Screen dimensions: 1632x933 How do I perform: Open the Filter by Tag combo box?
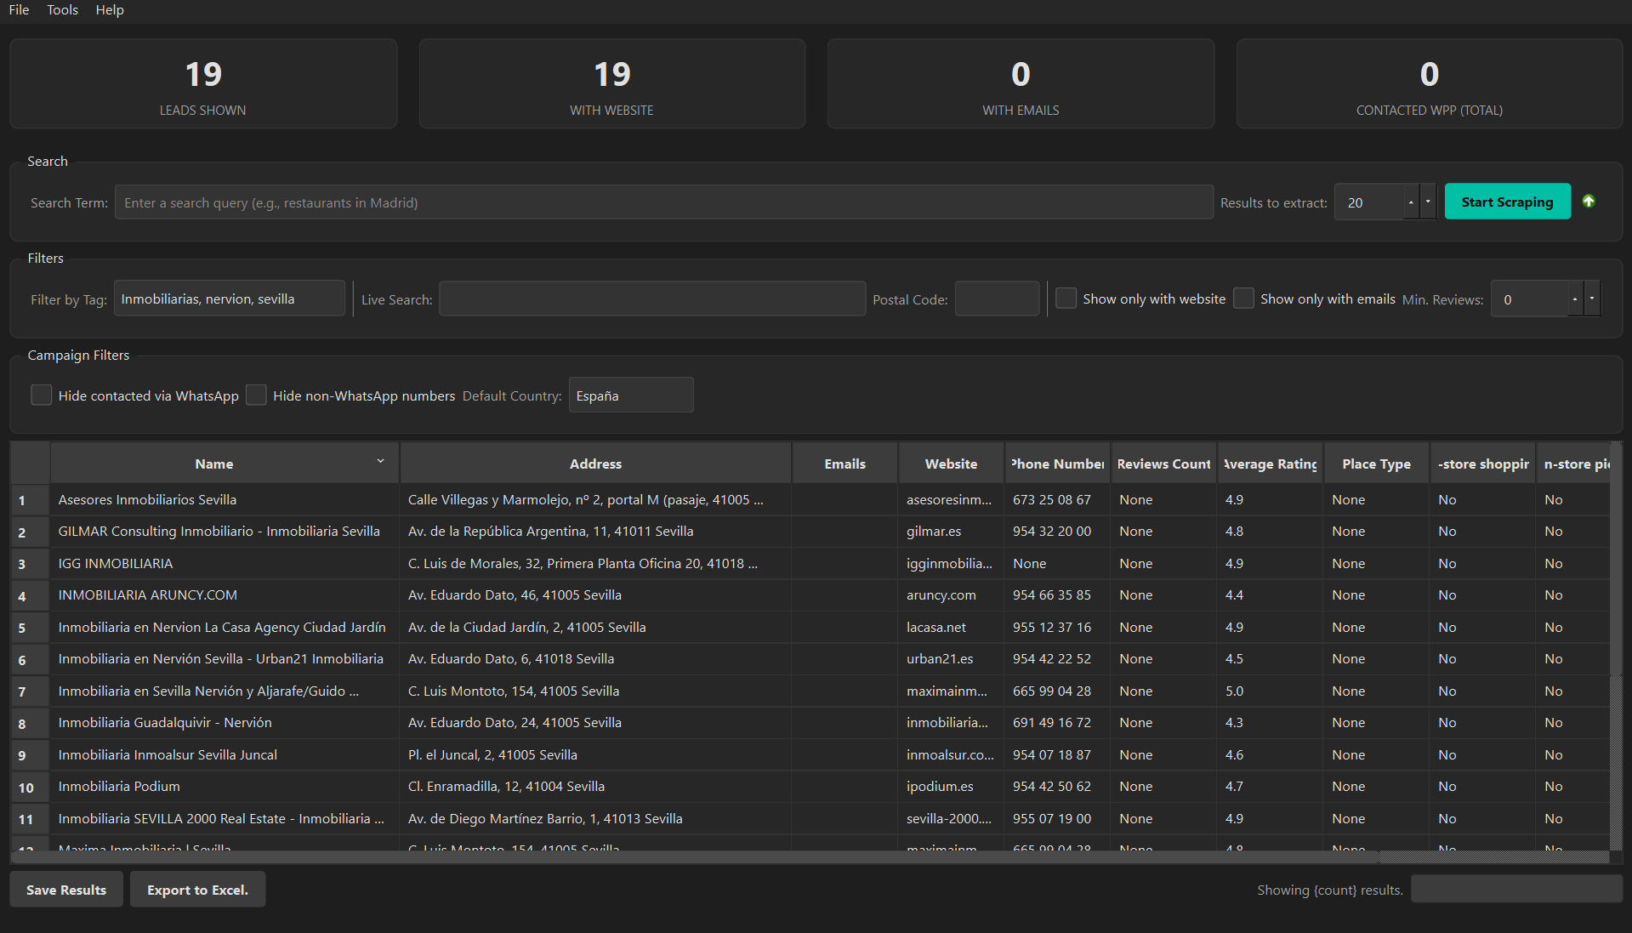230,299
